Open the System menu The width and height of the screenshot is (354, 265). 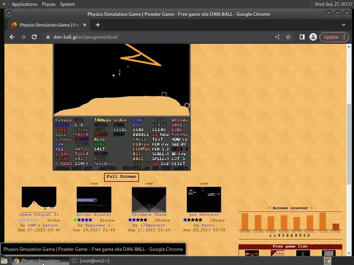click(x=67, y=4)
